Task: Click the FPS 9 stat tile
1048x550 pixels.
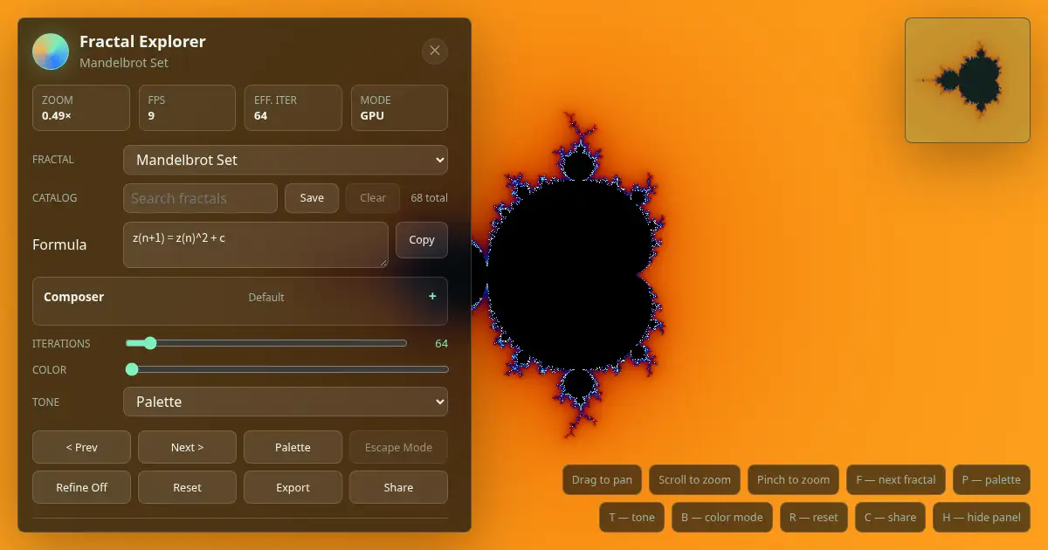Action: point(187,107)
